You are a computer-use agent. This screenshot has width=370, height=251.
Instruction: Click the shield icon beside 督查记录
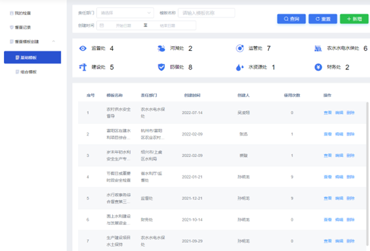coord(11,27)
